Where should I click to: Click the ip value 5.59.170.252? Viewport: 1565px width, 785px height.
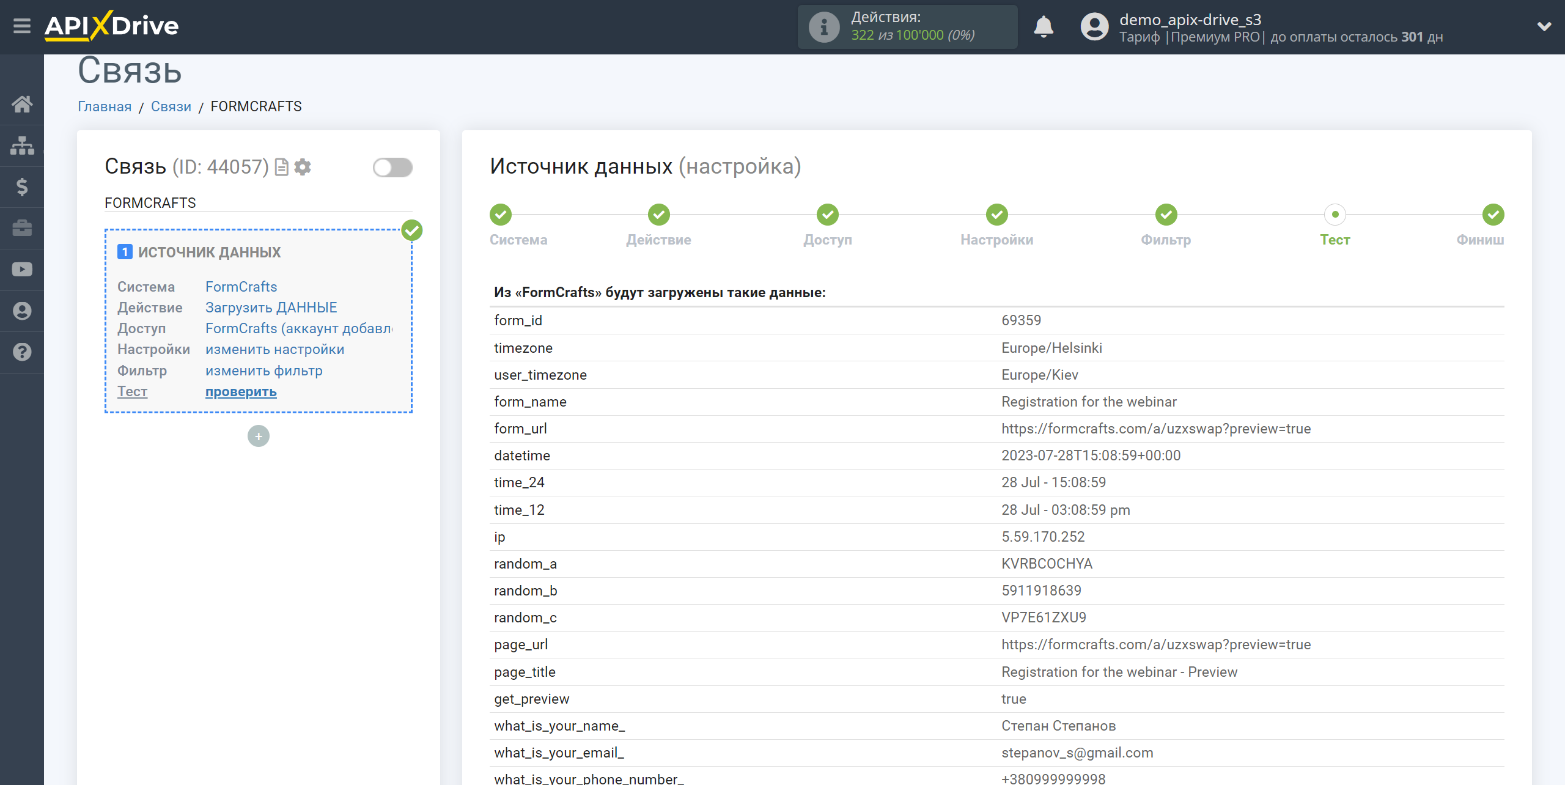click(x=1043, y=537)
